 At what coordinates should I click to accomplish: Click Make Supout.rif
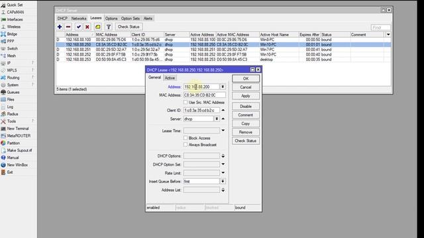pos(19,150)
